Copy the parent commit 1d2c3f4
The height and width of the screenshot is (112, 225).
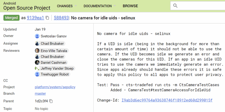51,101
